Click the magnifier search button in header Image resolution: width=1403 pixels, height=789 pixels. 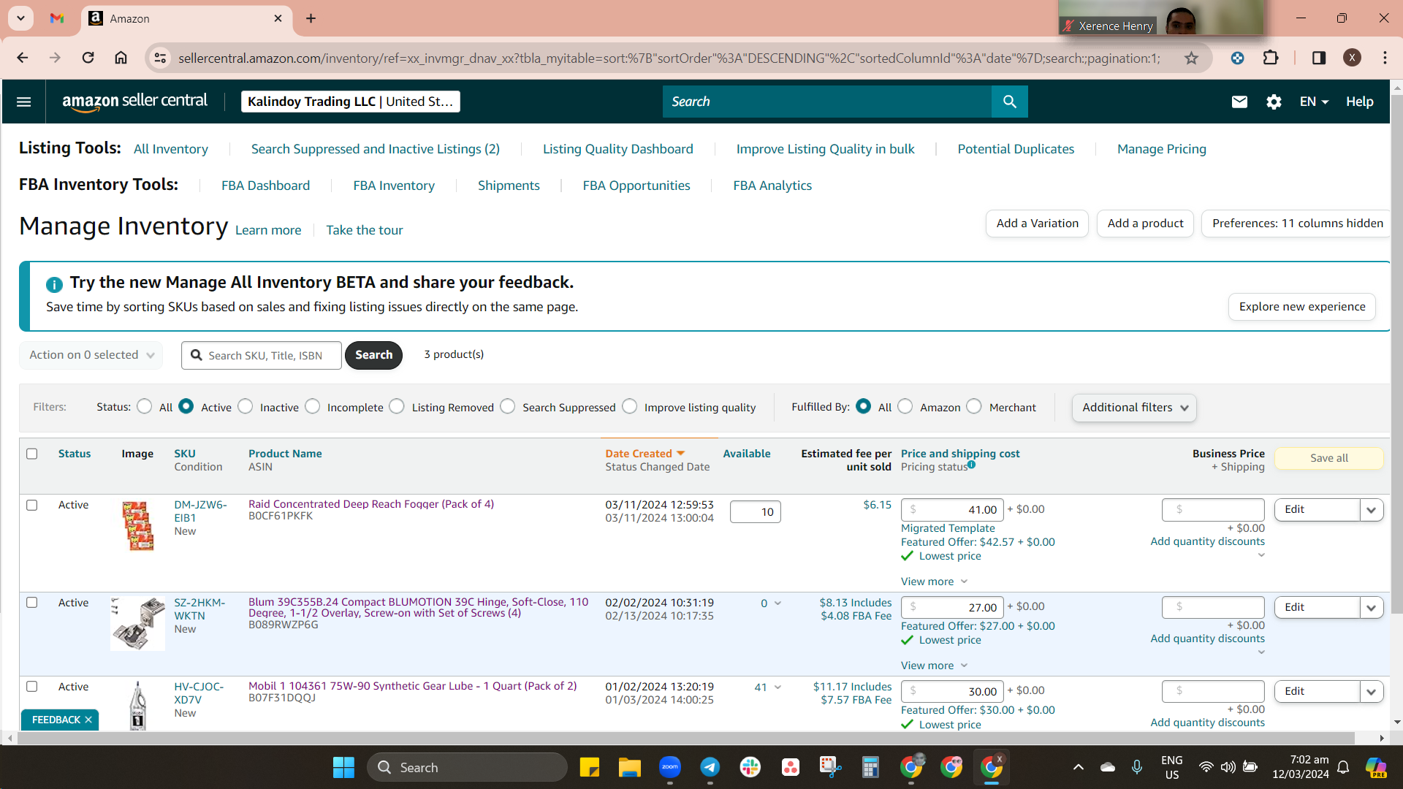pos(1009,102)
